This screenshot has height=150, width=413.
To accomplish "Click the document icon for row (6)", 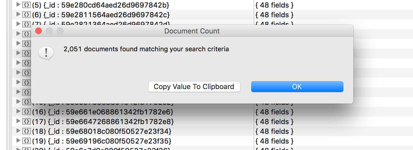I will click(26, 15).
